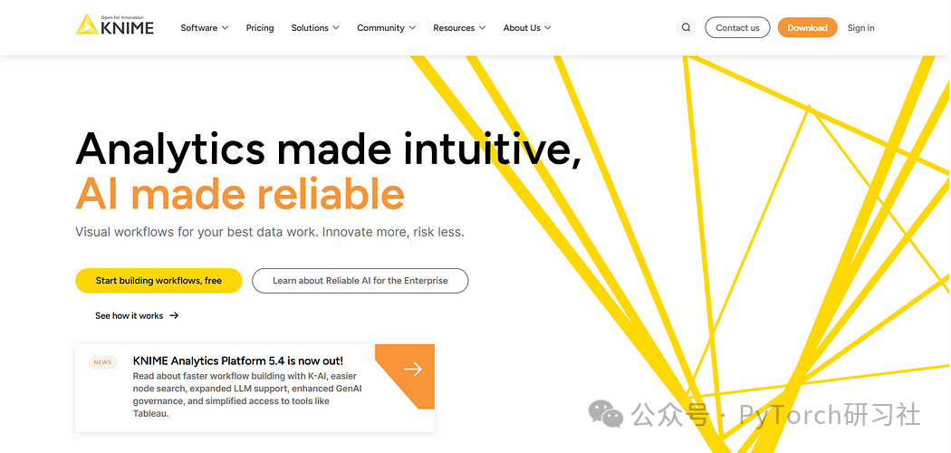Go to Pricing page
Viewport: 951px width, 453px height.
pos(260,28)
